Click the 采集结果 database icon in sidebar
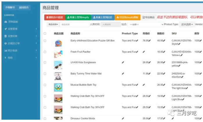 (6, 36)
